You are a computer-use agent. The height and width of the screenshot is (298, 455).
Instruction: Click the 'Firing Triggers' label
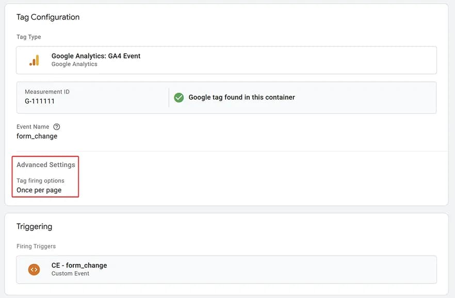(x=36, y=246)
